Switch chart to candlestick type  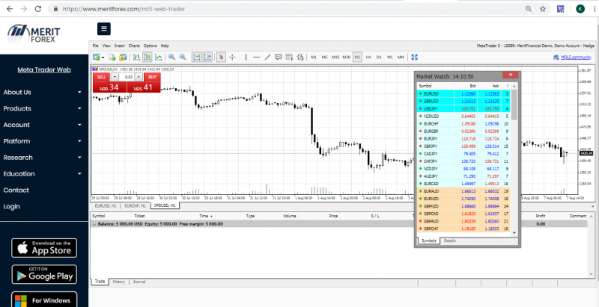148,57
